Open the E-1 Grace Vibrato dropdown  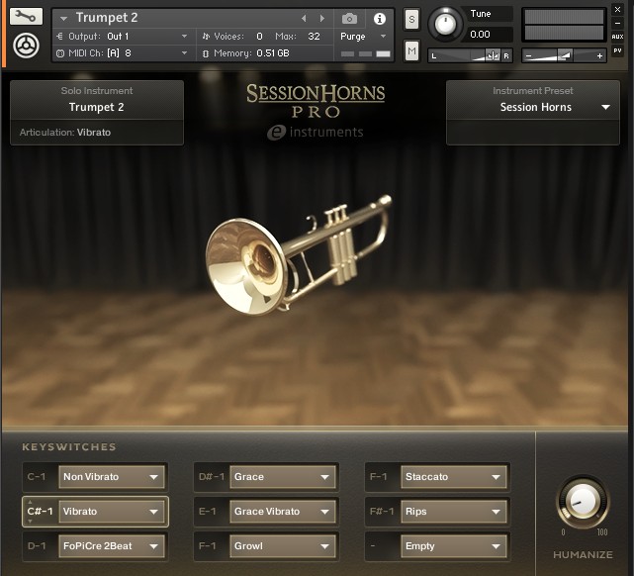point(283,512)
